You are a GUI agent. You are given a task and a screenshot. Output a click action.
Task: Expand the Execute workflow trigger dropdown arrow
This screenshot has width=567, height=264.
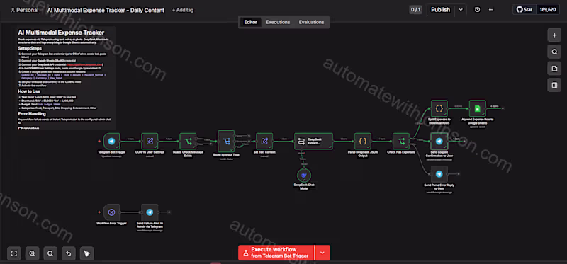point(322,253)
